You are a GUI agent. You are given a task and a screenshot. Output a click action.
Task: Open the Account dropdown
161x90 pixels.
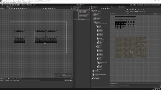pyautogui.click(x=140, y=5)
